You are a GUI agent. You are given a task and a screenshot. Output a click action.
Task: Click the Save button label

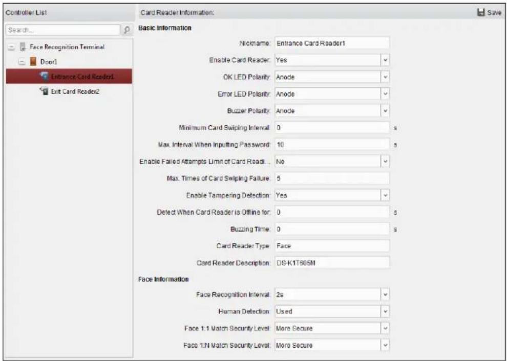(494, 13)
